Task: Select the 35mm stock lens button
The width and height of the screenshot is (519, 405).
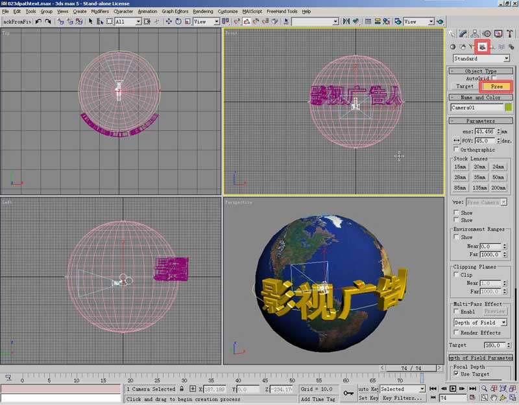Action: pos(479,177)
